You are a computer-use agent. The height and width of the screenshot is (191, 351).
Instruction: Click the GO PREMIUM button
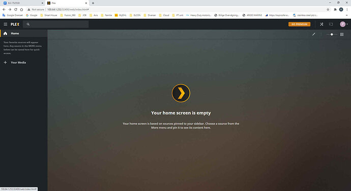click(x=299, y=24)
